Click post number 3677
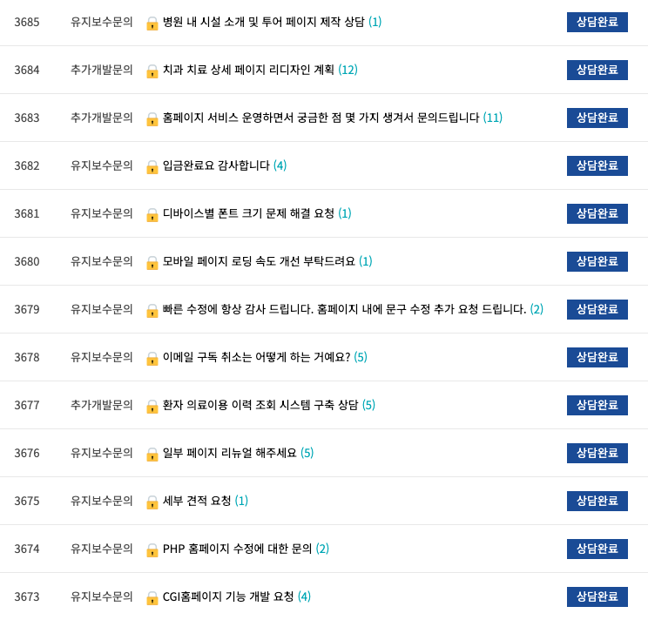 27,405
